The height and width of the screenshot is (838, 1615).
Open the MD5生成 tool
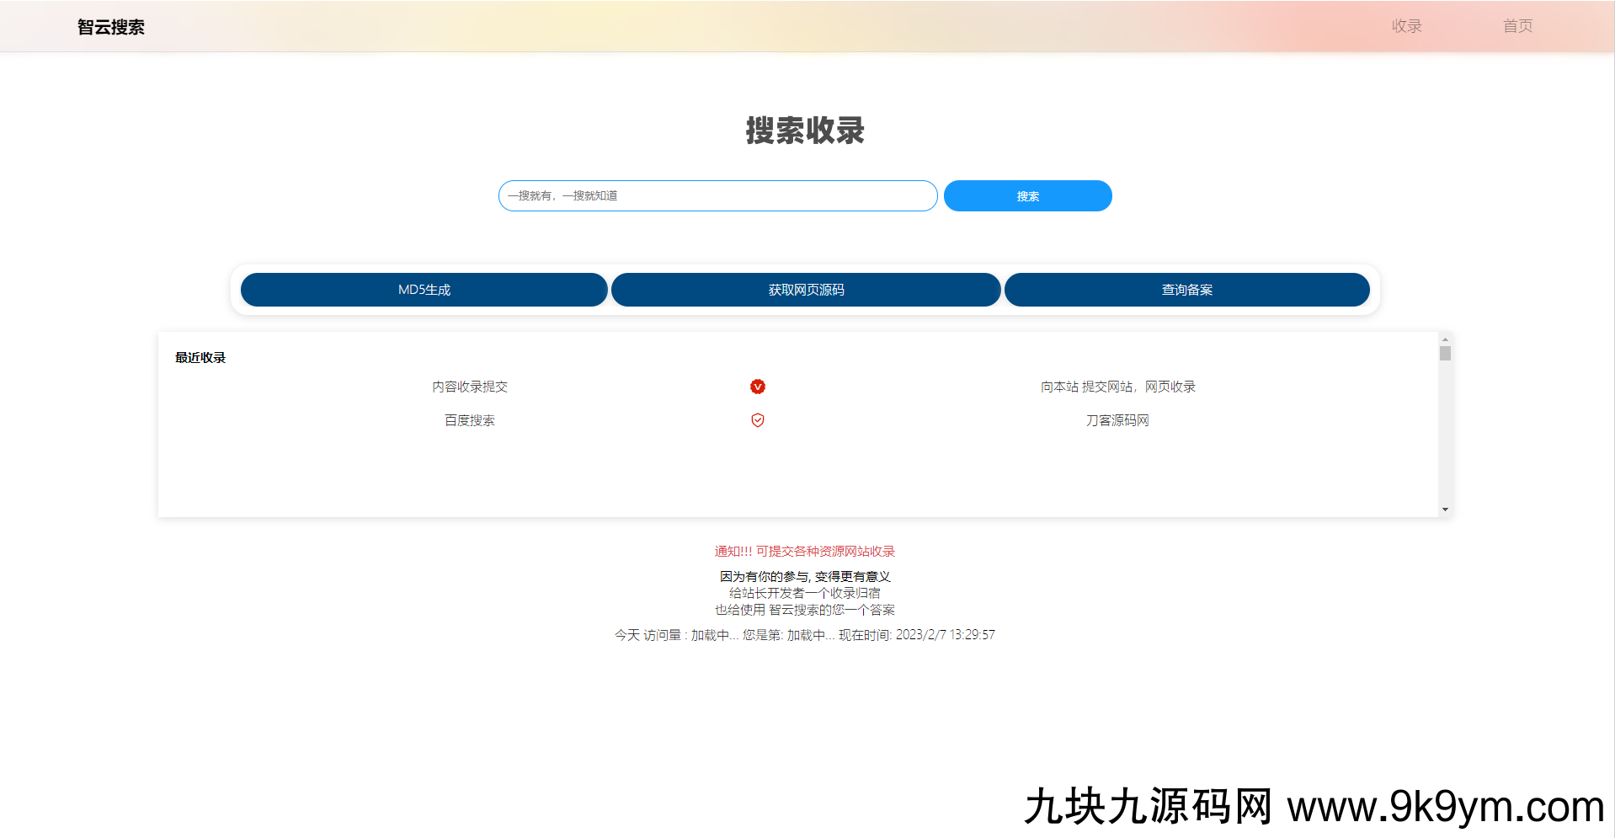point(424,290)
